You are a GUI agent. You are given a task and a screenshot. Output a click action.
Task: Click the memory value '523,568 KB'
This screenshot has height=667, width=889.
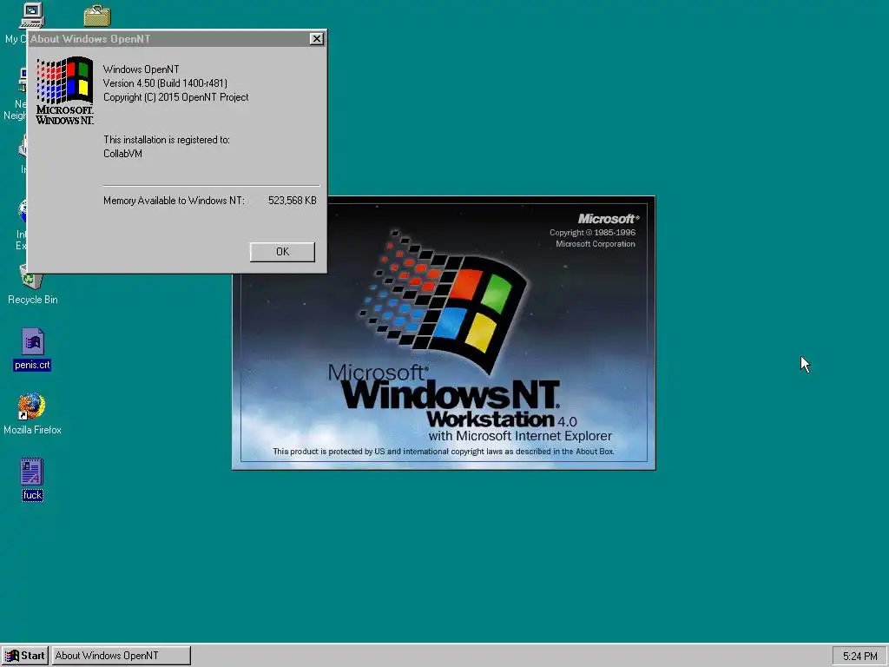pyautogui.click(x=293, y=201)
